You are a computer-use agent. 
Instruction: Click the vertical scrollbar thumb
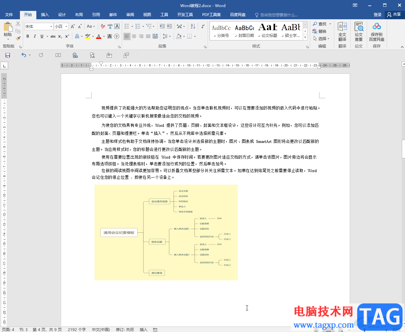click(403, 149)
